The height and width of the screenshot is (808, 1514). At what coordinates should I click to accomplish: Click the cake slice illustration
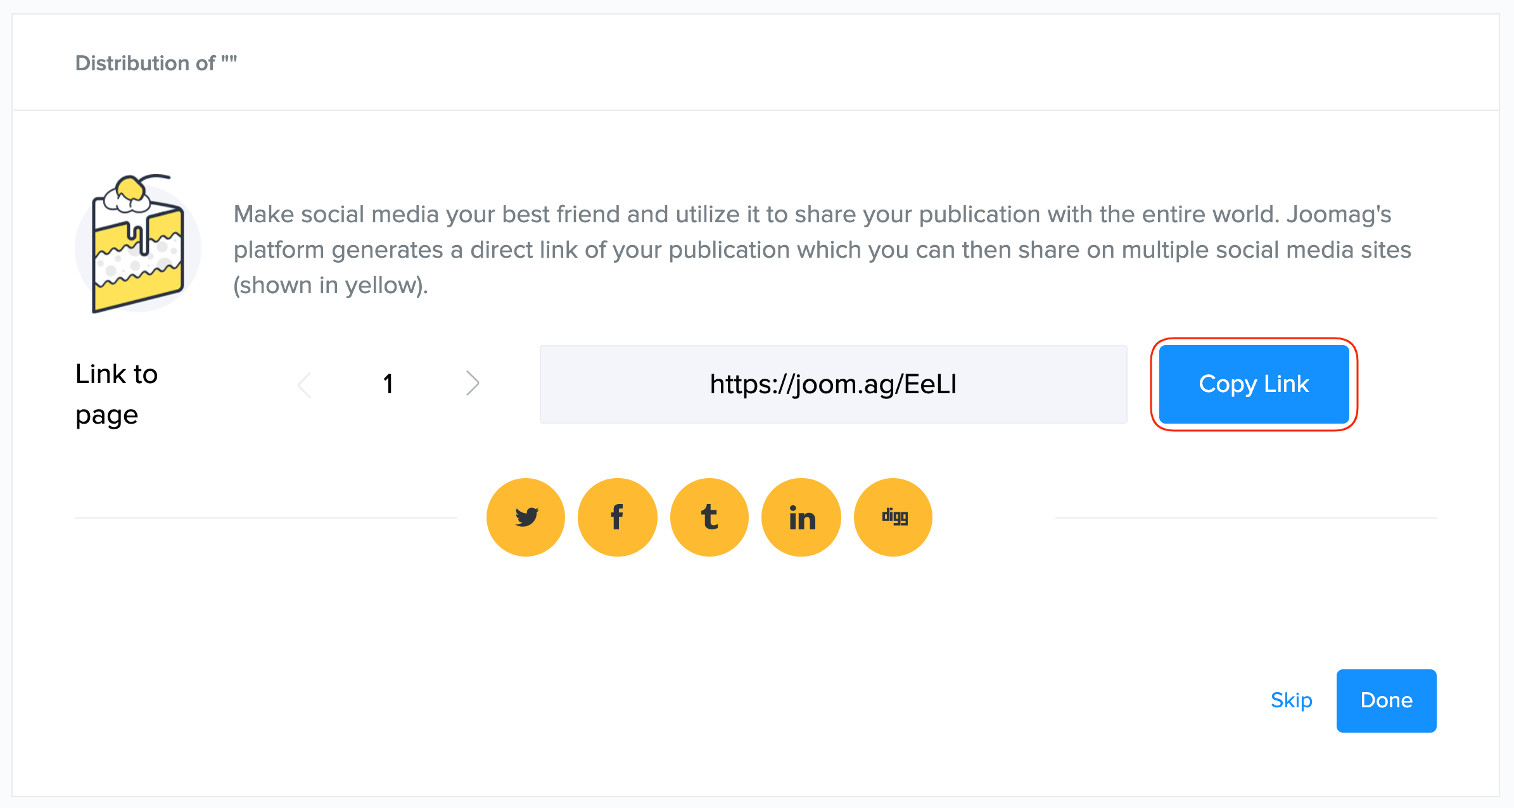pos(137,245)
